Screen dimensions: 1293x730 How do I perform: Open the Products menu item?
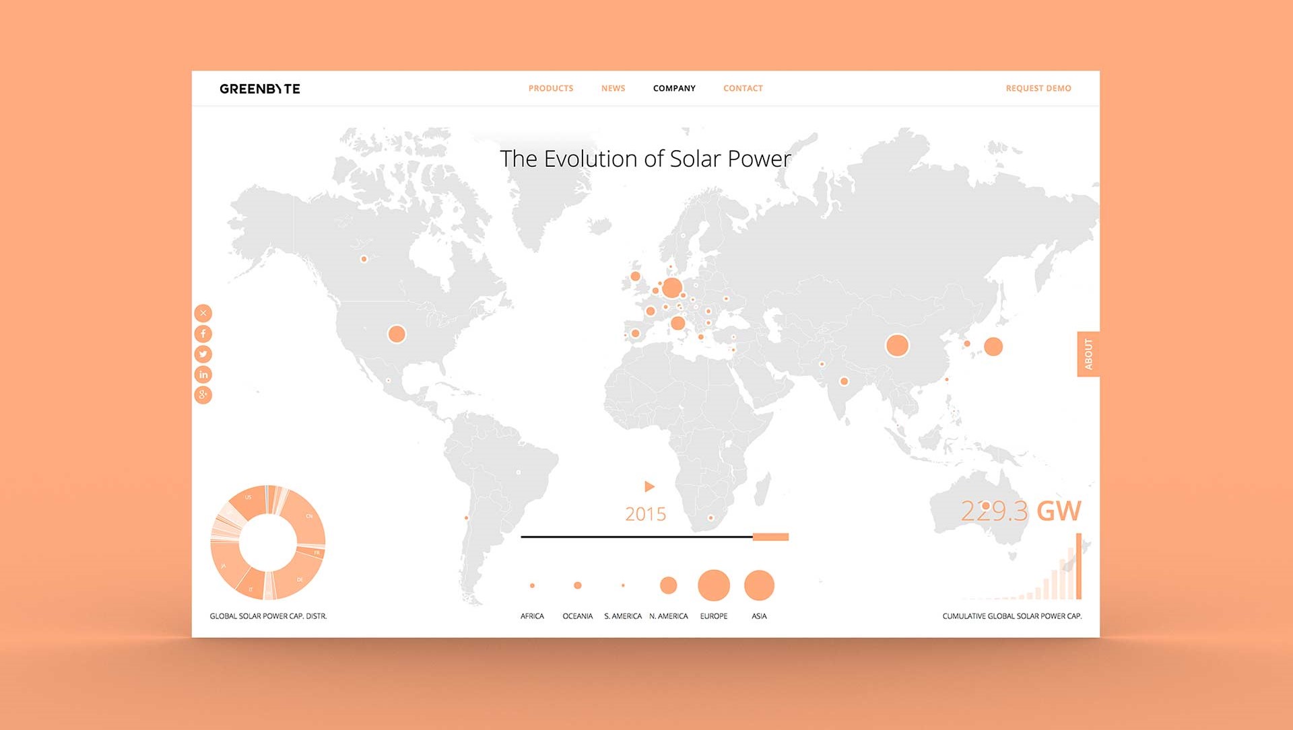tap(551, 88)
